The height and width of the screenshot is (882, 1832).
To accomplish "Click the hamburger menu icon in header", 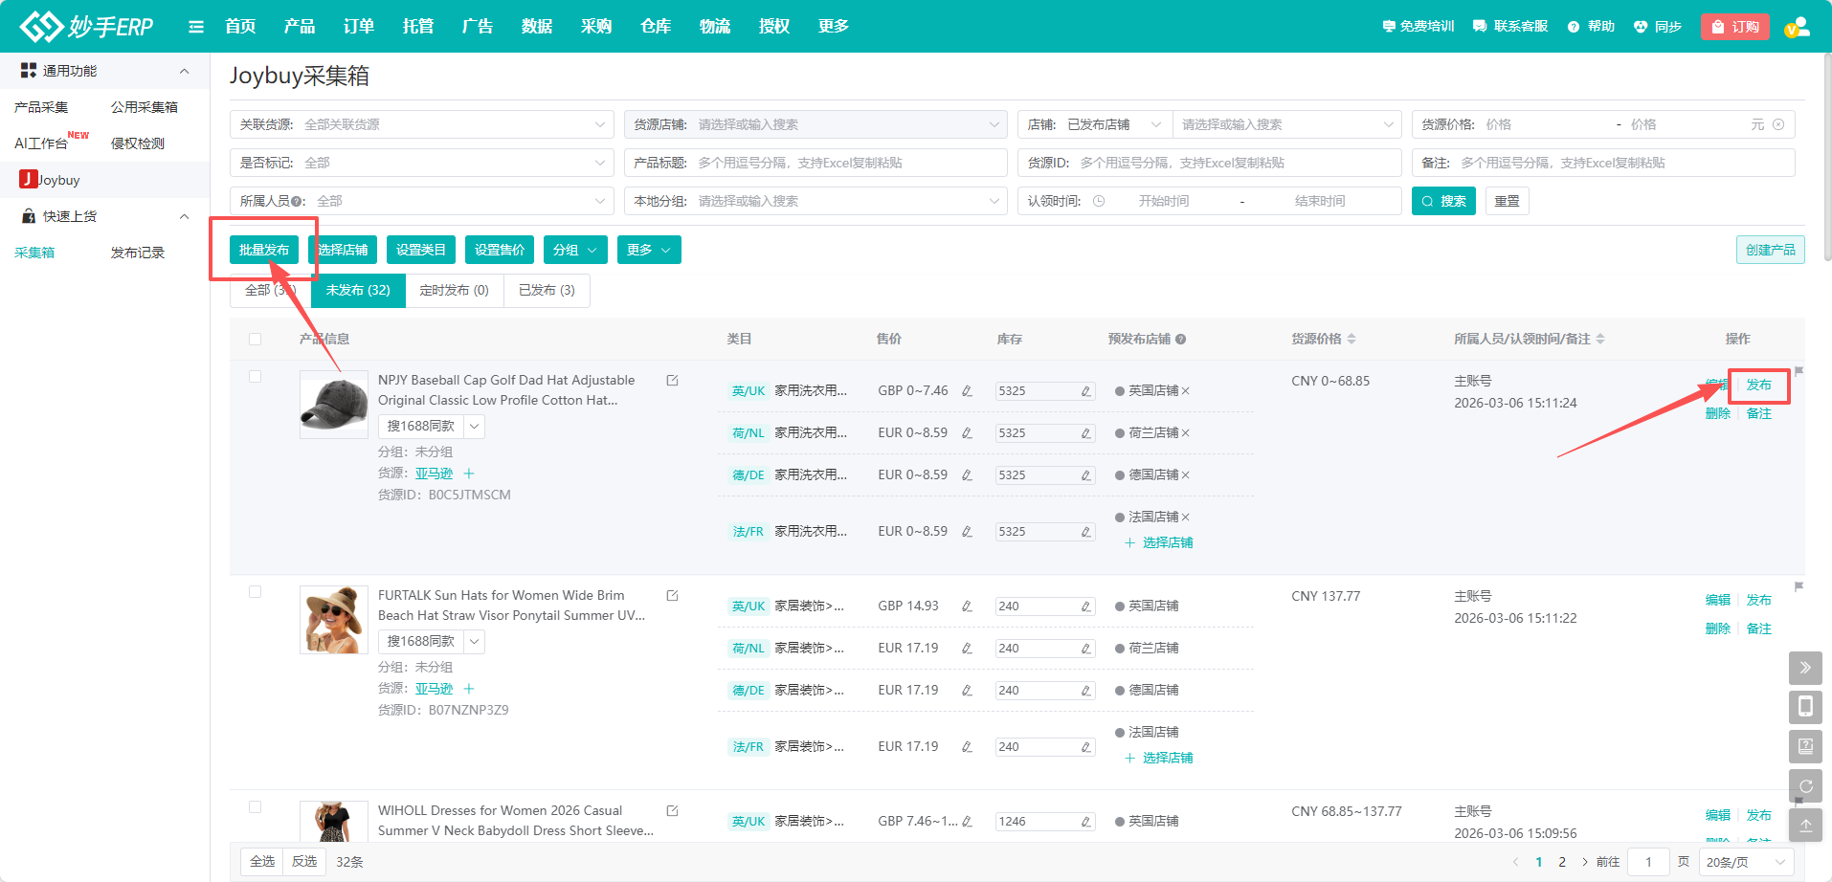I will click(196, 27).
